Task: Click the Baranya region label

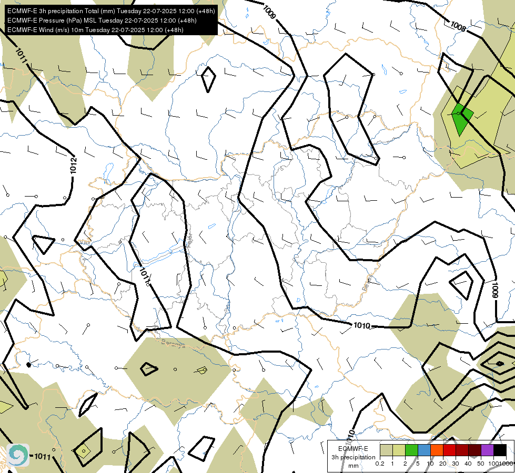Action: click(173, 343)
